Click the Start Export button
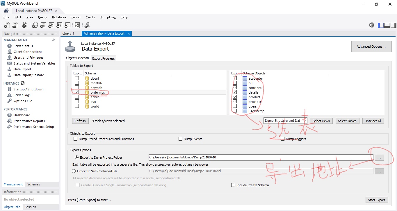Screen dimensions: 397x211 pos(377,200)
